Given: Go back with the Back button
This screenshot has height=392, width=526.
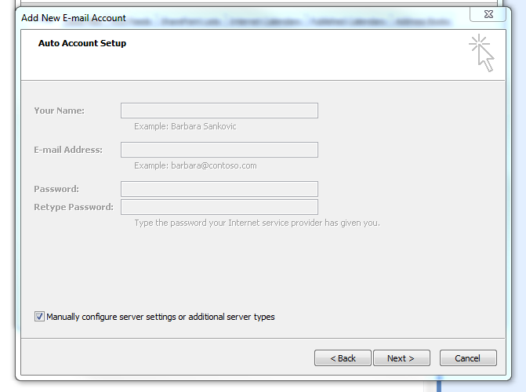Looking at the screenshot, I should pos(343,358).
